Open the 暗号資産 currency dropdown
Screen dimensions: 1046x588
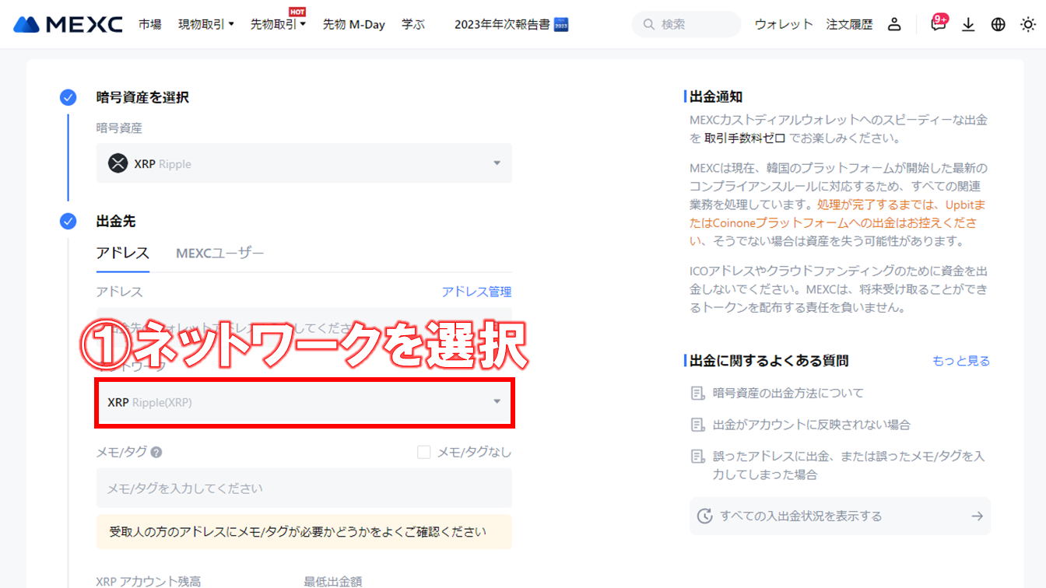304,163
